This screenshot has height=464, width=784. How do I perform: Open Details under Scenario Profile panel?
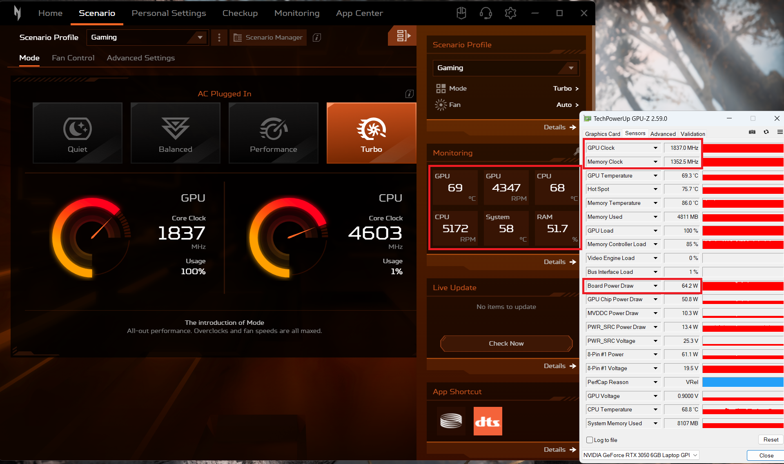pos(560,127)
